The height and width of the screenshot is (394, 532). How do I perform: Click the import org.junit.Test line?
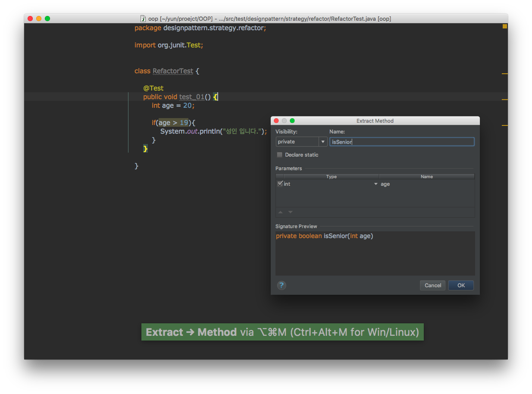click(x=169, y=45)
